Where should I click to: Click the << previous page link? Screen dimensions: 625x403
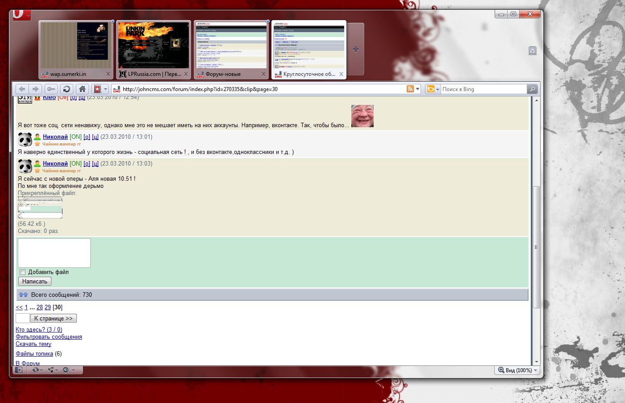(x=19, y=307)
